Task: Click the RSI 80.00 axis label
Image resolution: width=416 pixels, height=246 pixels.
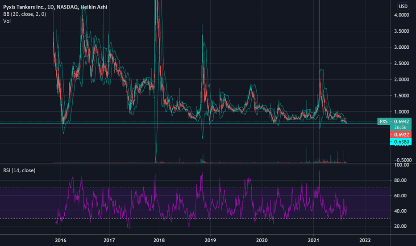Action: [x=400, y=180]
